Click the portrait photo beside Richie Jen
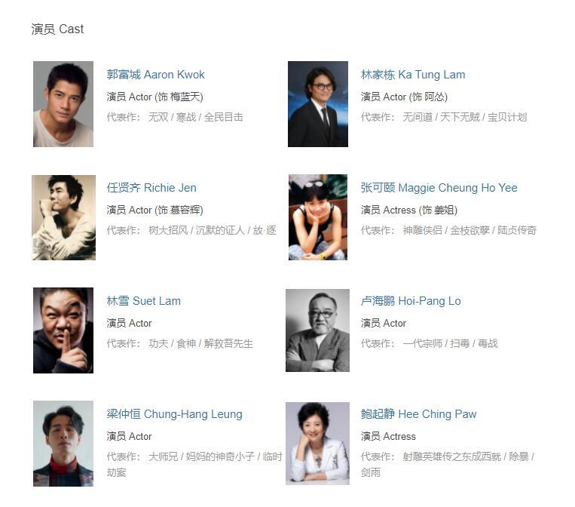The height and width of the screenshot is (507, 575). pos(64,217)
